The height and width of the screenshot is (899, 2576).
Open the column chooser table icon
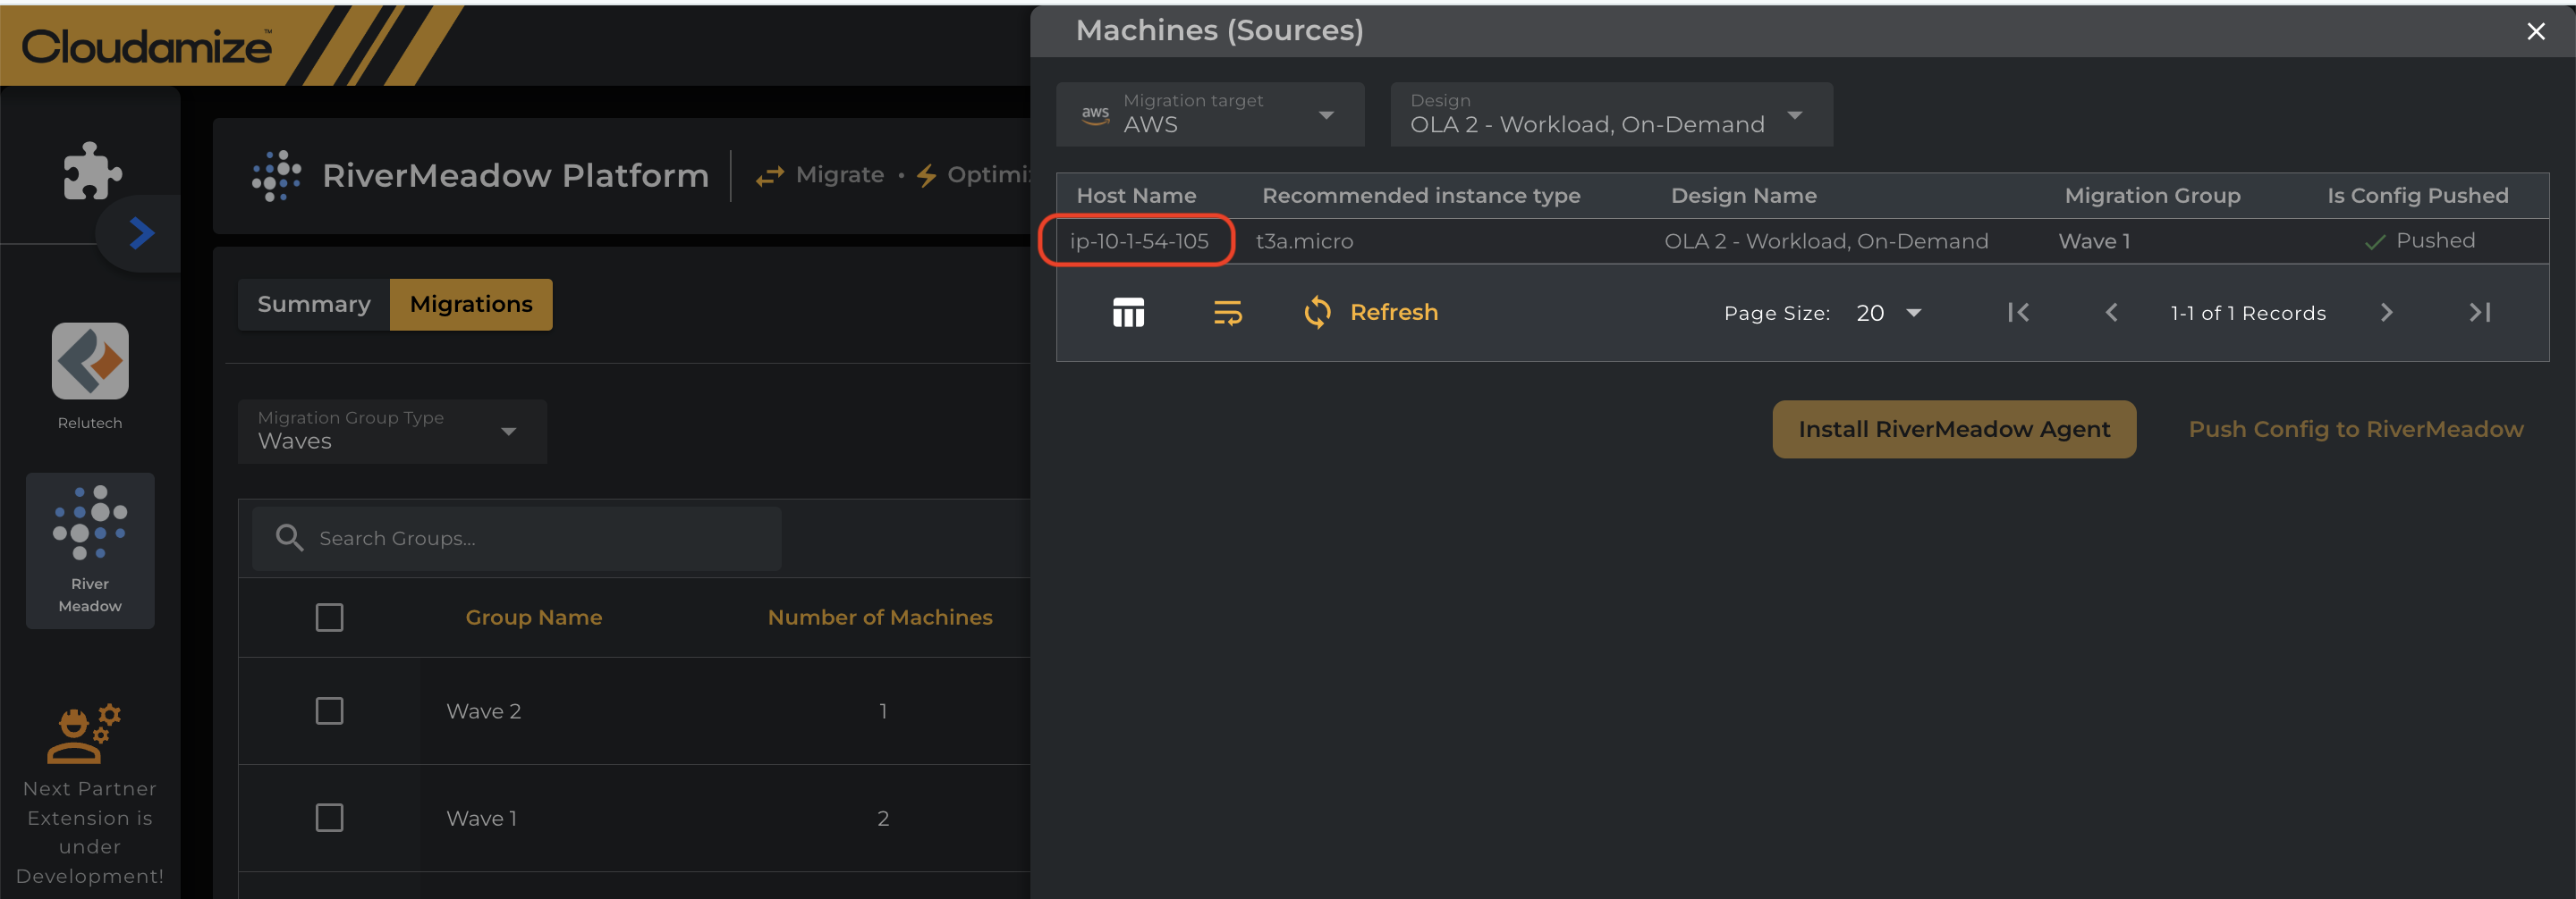pyautogui.click(x=1128, y=313)
